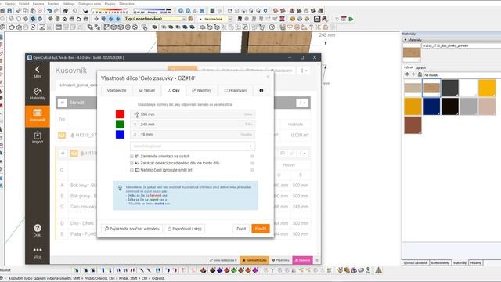Image resolution: width=501 pixels, height=282 pixels.
Task: Click the cut scissors icon in toolbar
Action: pos(19,10)
